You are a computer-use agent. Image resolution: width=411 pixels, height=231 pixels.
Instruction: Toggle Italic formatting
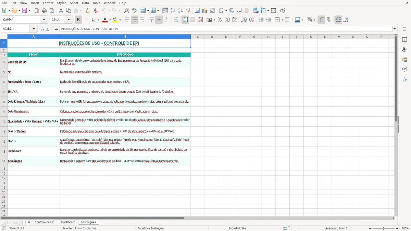86,20
